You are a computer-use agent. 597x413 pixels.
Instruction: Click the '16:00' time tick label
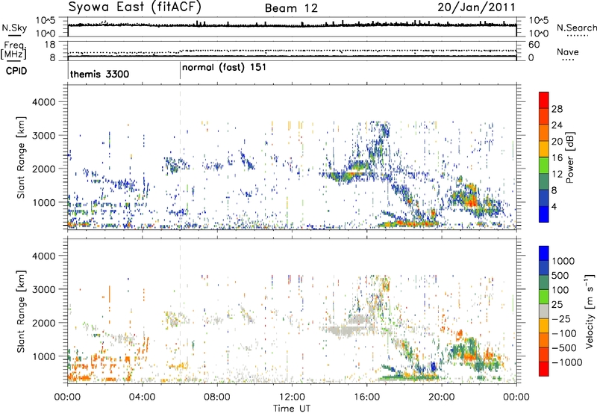(x=366, y=397)
